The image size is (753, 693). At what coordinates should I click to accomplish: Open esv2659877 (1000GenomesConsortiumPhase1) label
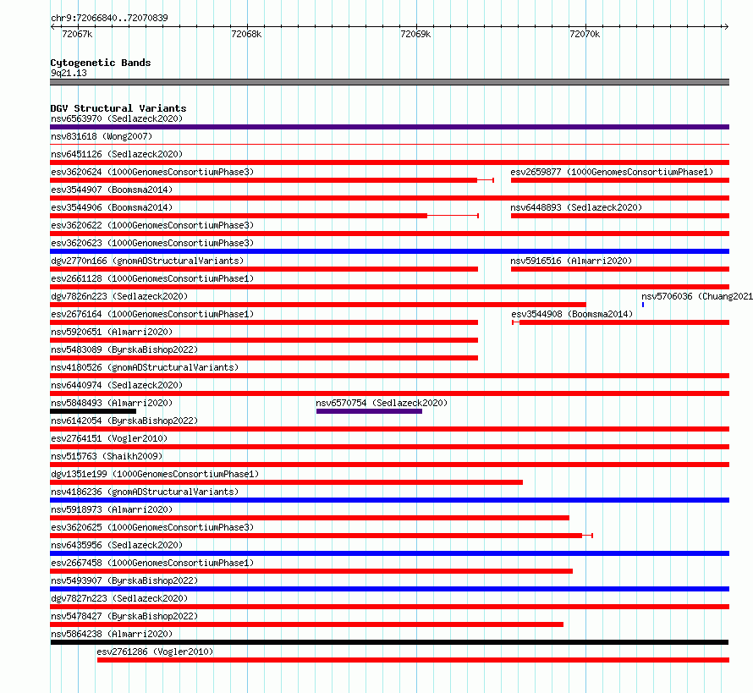click(612, 172)
